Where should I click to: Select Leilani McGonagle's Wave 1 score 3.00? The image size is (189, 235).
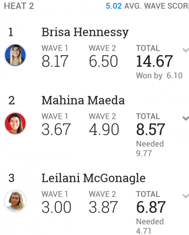56,207
